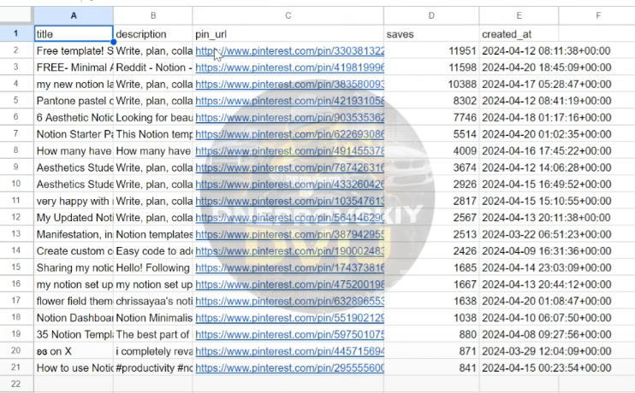The image size is (635, 393).
Task: Select the date cell 2024-03-29 12:04:09+00:00
Action: [x=546, y=351]
